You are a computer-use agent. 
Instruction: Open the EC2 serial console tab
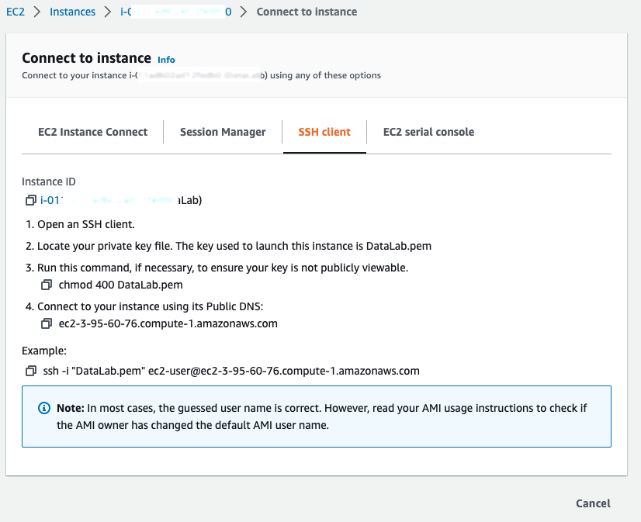pyautogui.click(x=428, y=132)
